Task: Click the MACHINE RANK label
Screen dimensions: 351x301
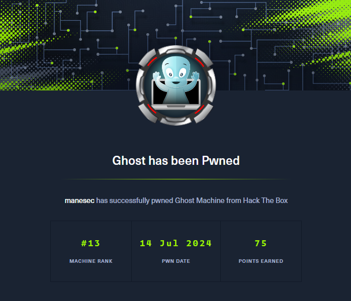Action: tap(91, 261)
